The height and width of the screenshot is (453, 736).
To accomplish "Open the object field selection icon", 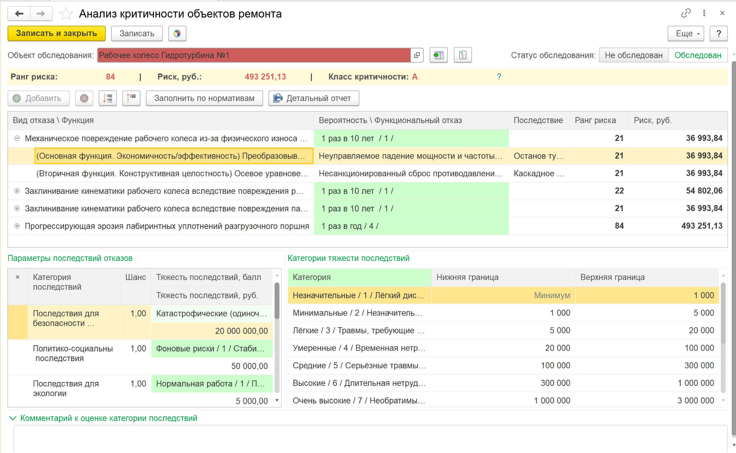I will [417, 55].
